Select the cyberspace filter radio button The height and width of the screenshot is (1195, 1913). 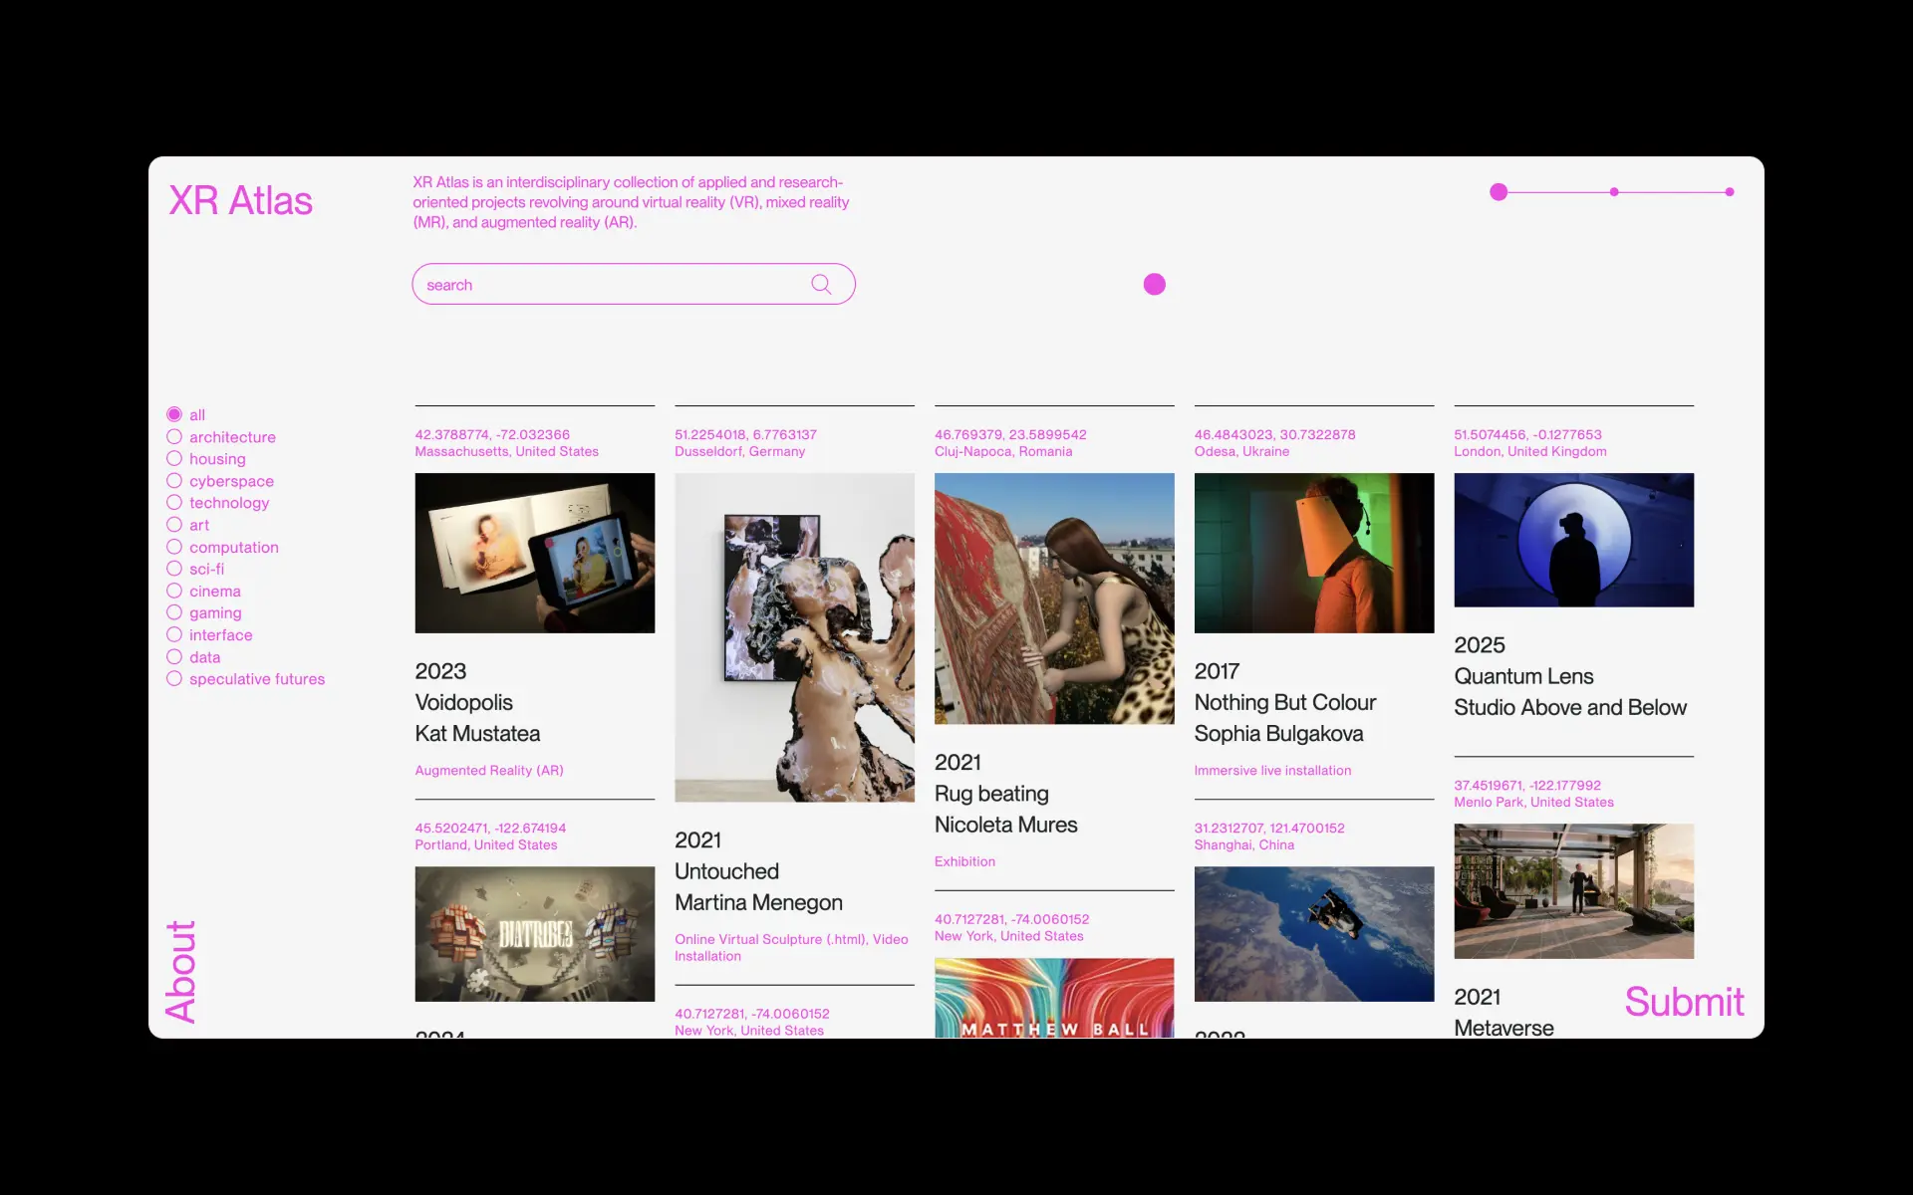[x=174, y=481]
